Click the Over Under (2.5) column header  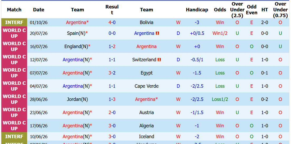(x=237, y=10)
